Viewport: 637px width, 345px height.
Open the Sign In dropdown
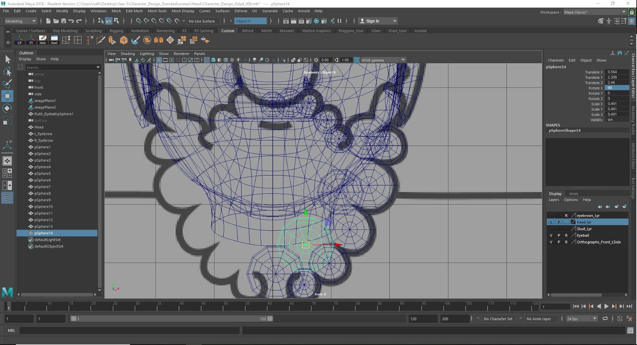(x=378, y=21)
